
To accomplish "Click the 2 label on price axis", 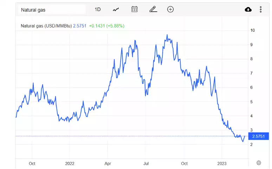I will tap(251, 144).
